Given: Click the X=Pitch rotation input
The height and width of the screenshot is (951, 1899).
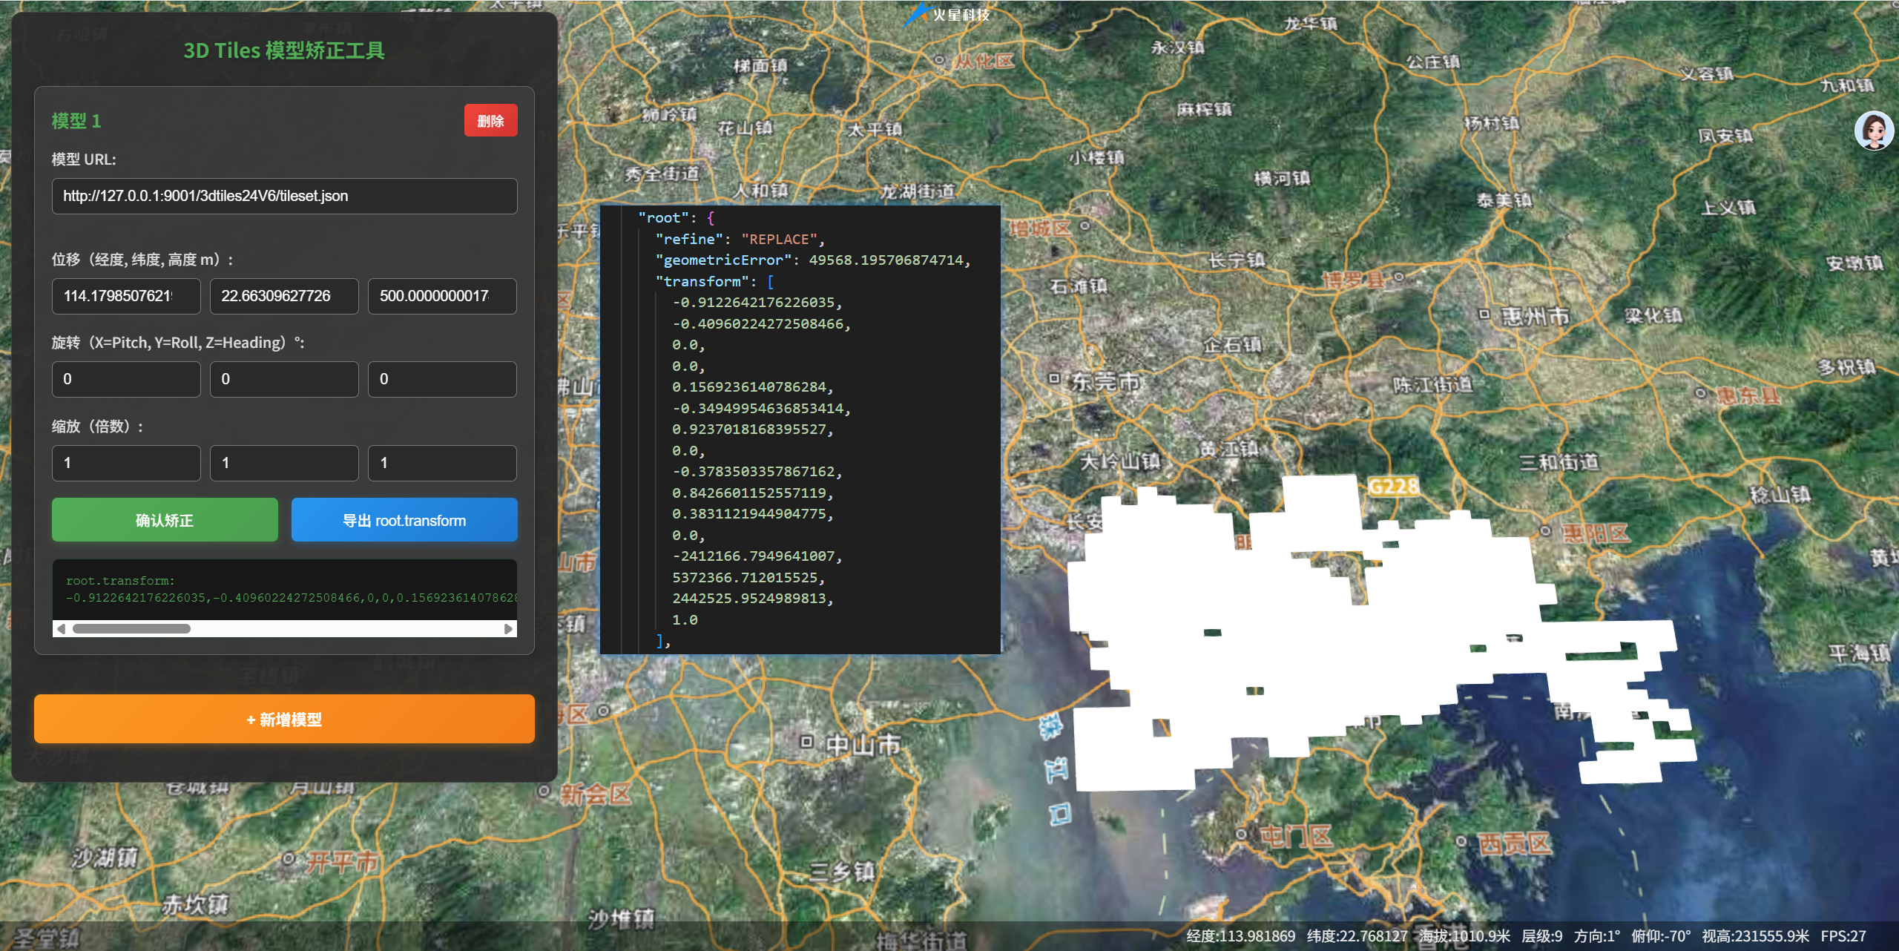Looking at the screenshot, I should [x=126, y=379].
